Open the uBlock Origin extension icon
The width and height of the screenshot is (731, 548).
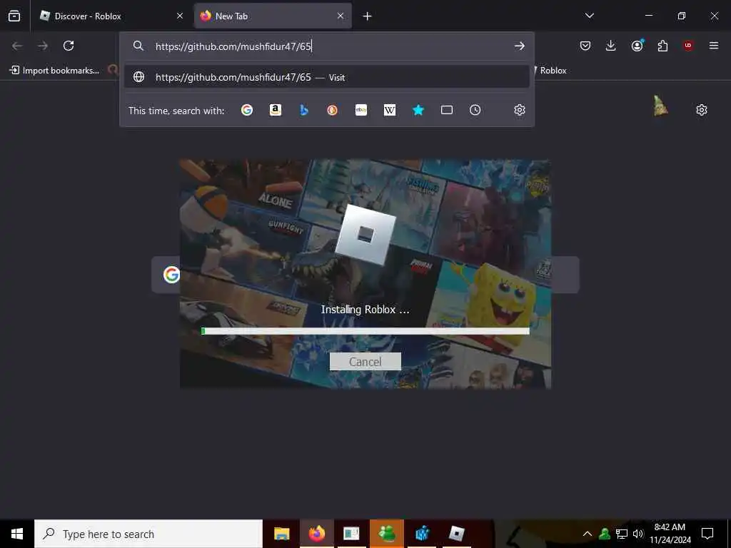[688, 46]
